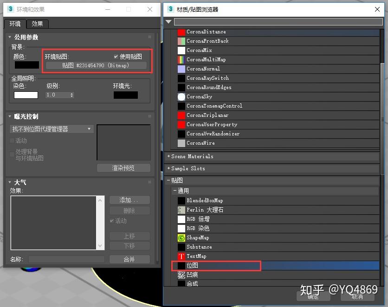Click the 添加... button

[129, 200]
